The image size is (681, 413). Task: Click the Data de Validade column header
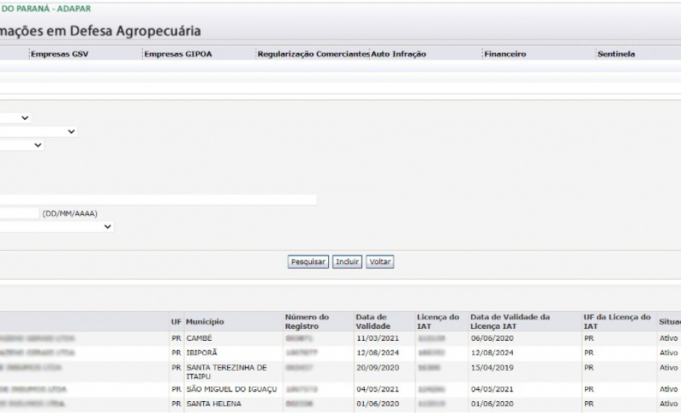pos(373,321)
